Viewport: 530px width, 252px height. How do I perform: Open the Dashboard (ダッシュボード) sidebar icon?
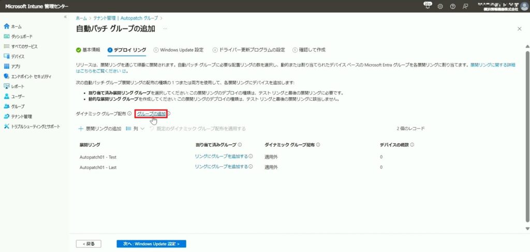(6, 36)
